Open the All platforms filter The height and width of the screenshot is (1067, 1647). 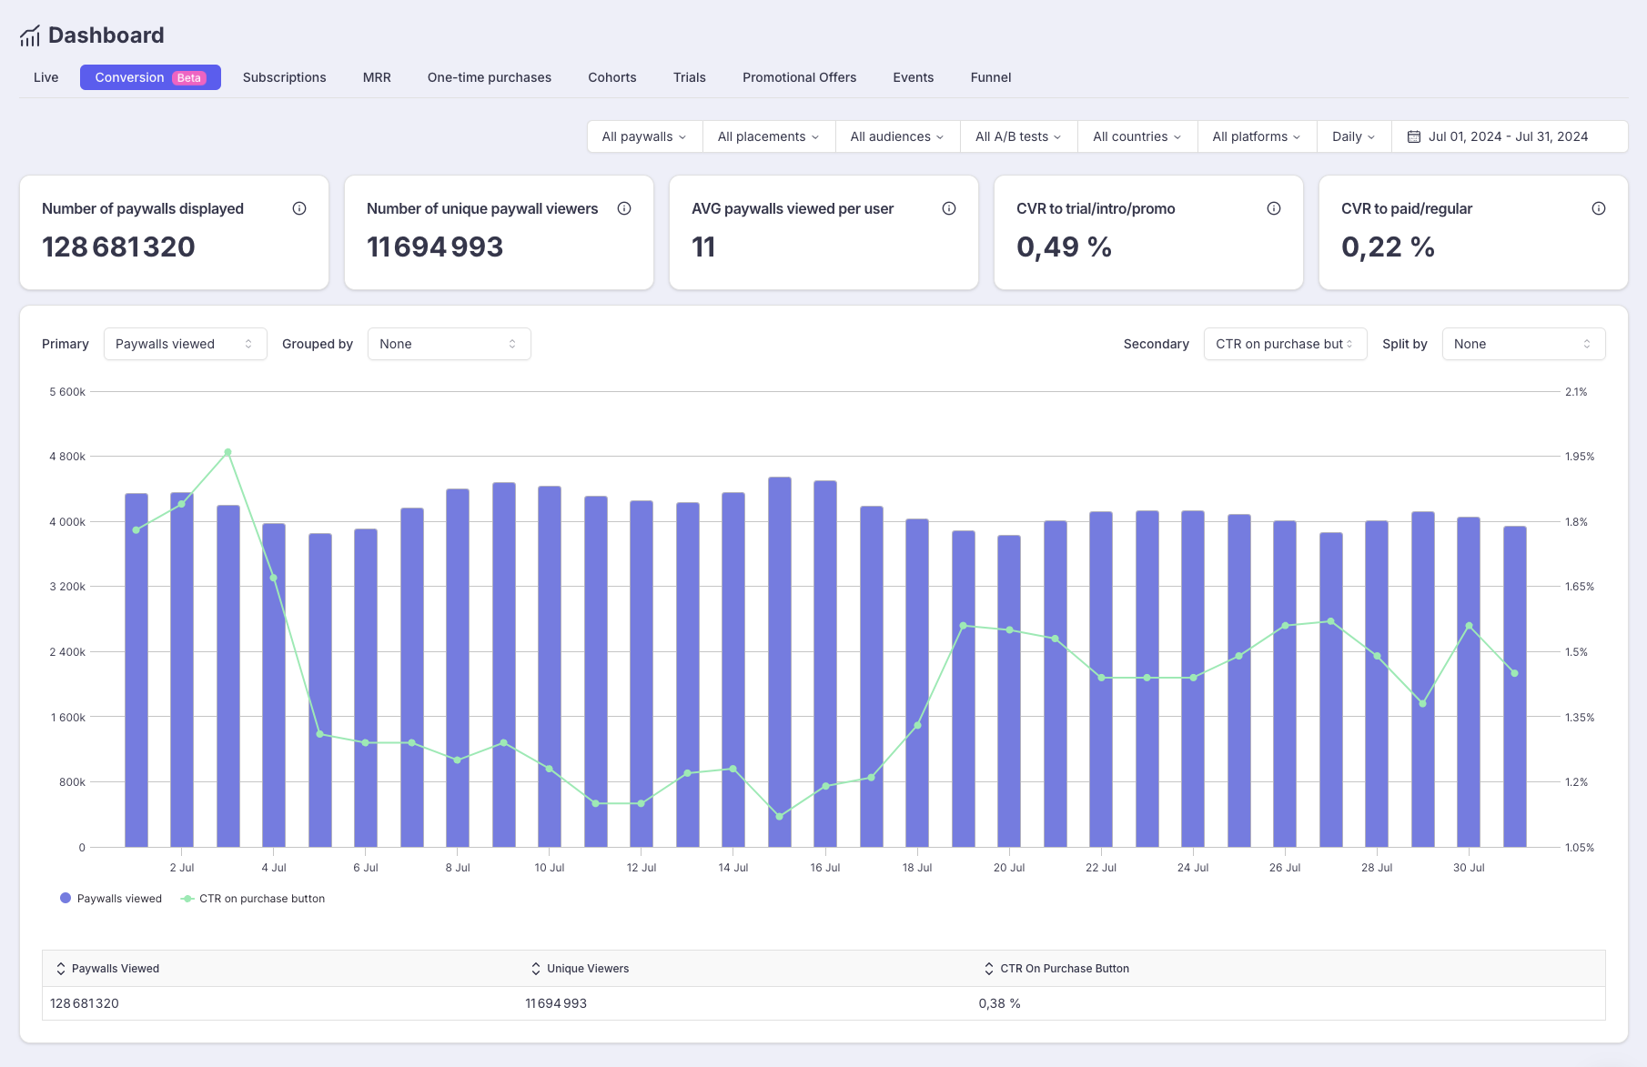[x=1258, y=136]
